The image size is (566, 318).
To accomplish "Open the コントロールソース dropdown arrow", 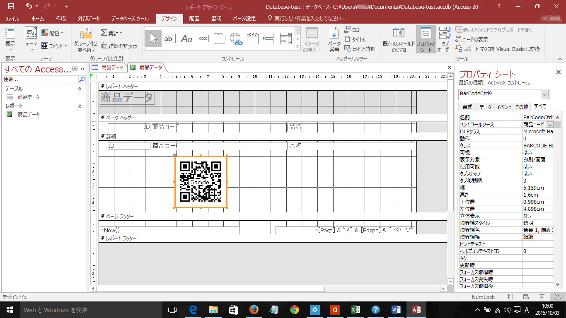I will pos(550,125).
